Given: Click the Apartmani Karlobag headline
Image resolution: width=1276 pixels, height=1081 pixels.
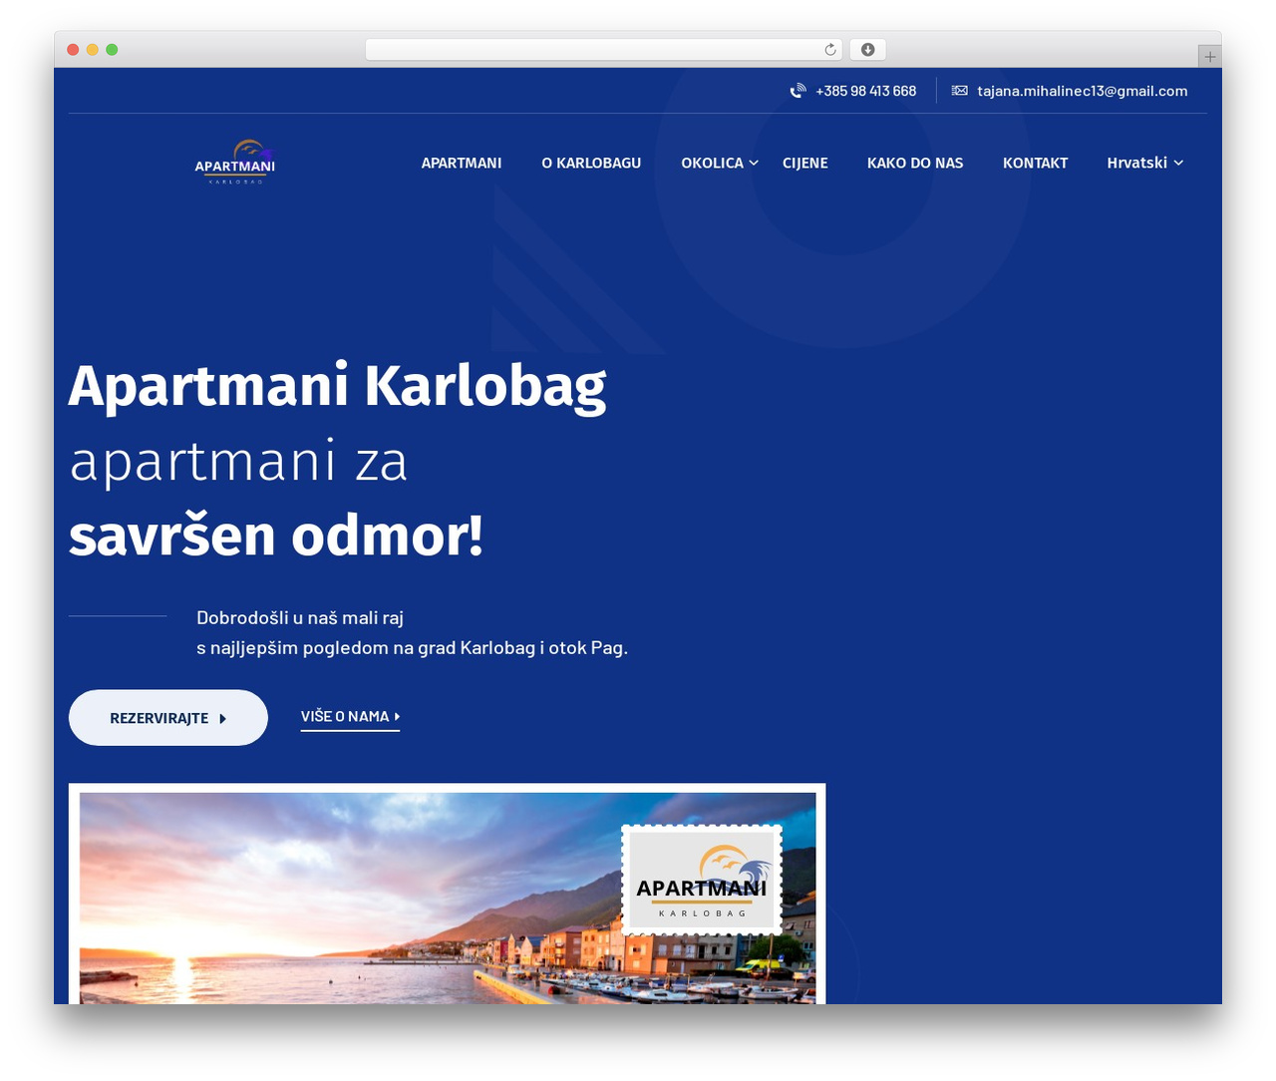Looking at the screenshot, I should pyautogui.click(x=337, y=387).
